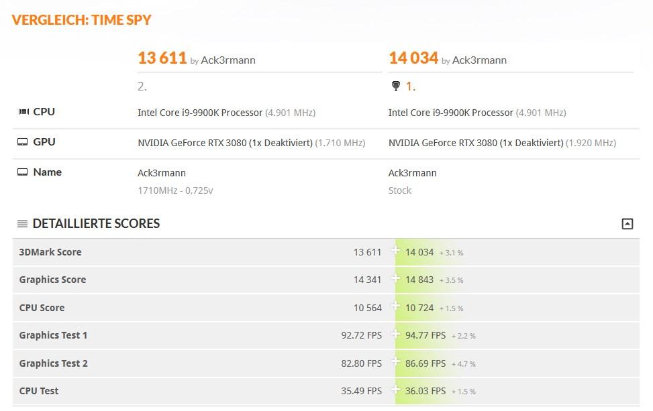Click the +2.2 % difference label
This screenshot has height=411, width=653.
464,336
